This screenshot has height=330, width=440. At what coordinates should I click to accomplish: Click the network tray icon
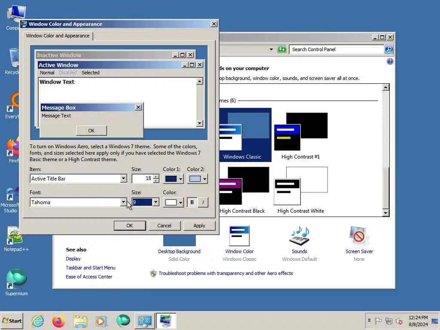(388, 321)
